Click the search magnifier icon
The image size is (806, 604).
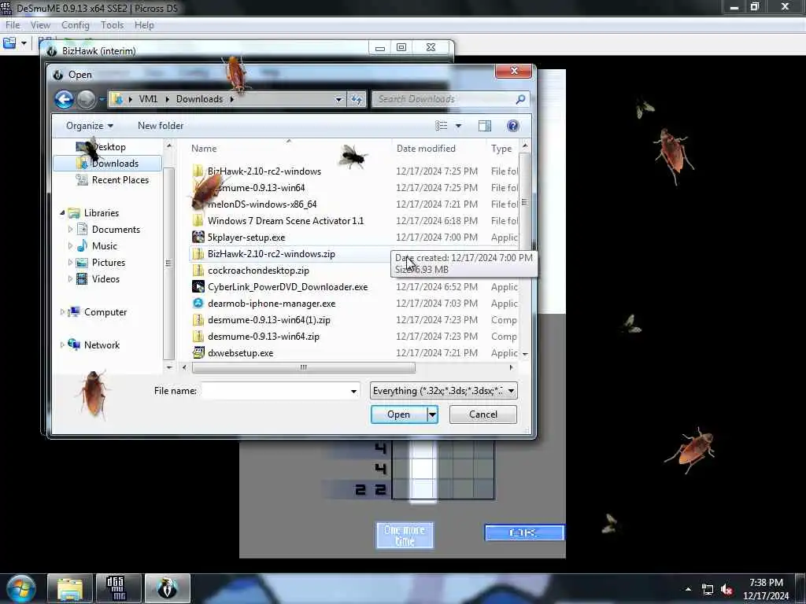(x=520, y=99)
